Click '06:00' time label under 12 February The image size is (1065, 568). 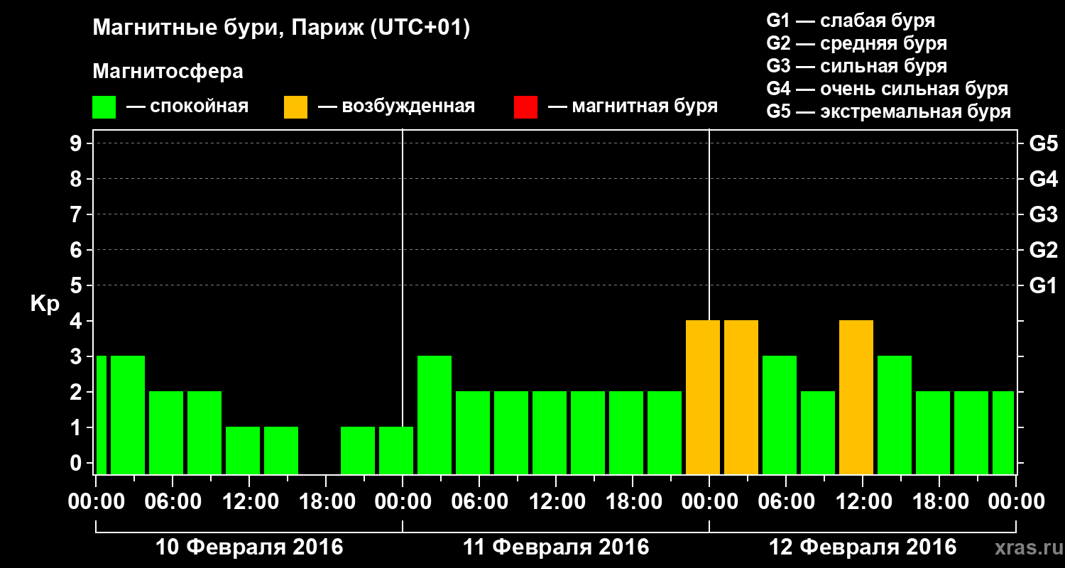pyautogui.click(x=786, y=502)
